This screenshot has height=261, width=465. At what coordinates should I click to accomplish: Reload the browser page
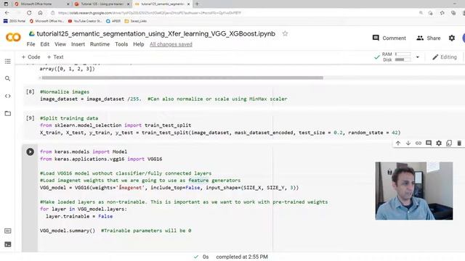(x=29, y=13)
